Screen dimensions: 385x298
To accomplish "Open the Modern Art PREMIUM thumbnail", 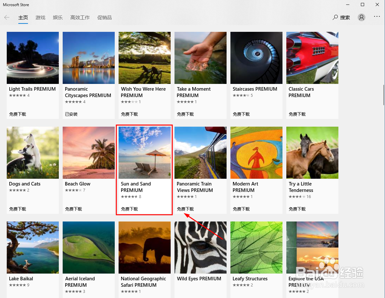I will (x=256, y=152).
